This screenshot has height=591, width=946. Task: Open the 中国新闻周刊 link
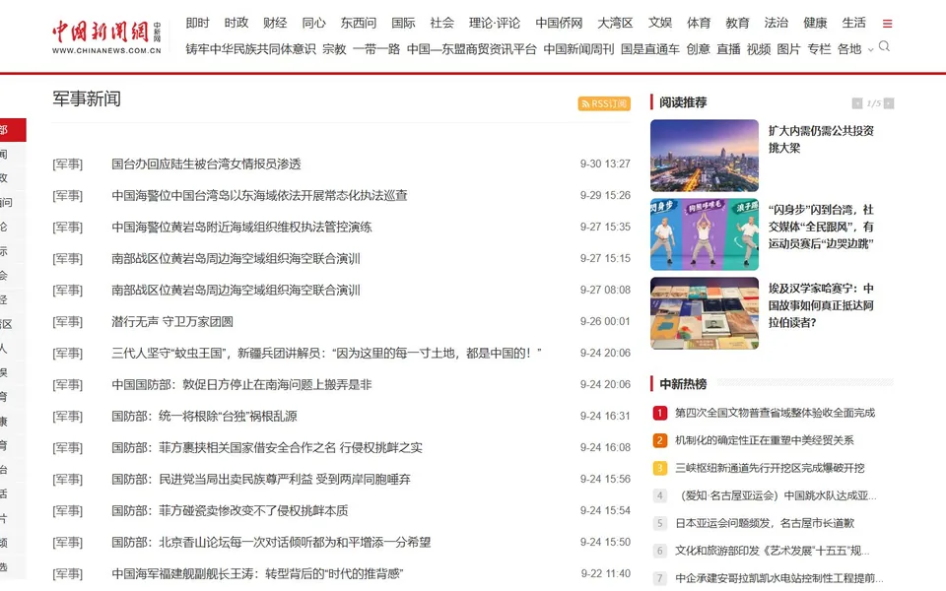pos(578,49)
